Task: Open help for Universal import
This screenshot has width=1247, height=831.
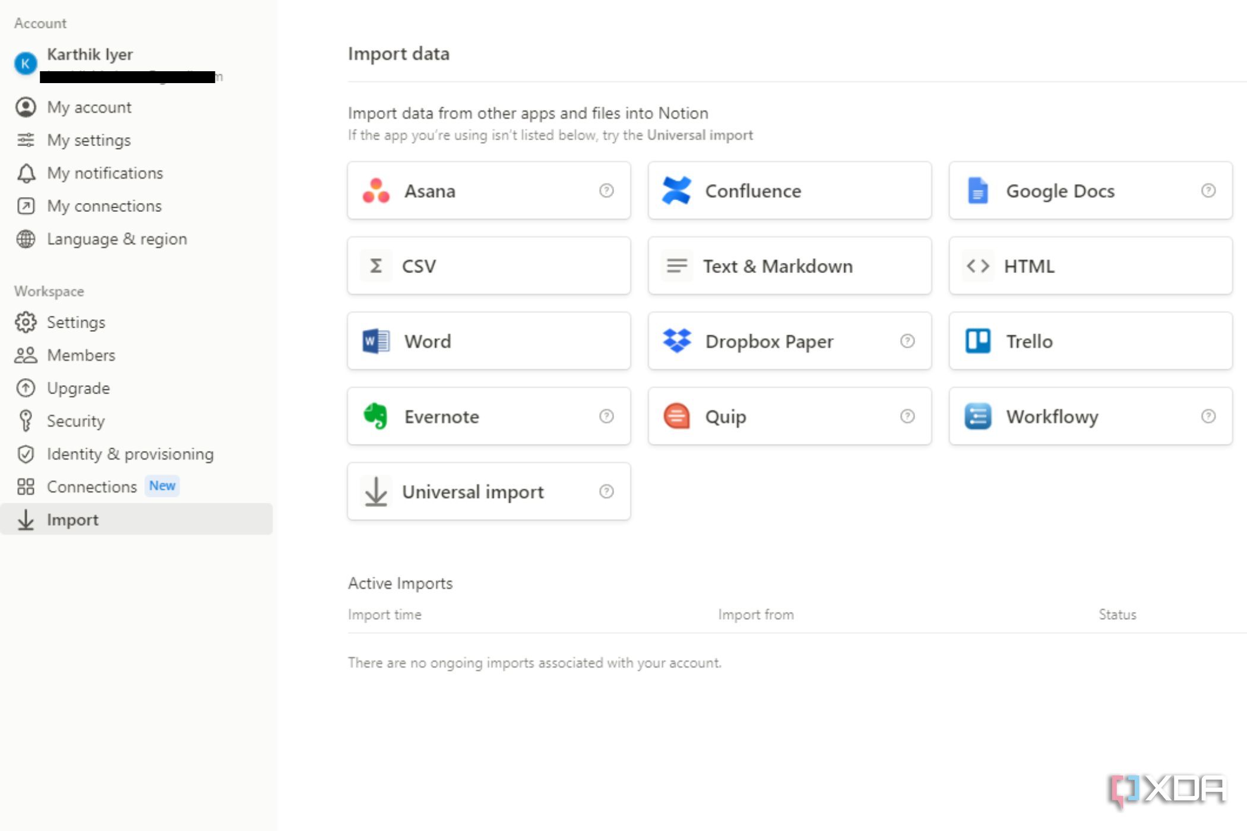Action: pyautogui.click(x=606, y=491)
